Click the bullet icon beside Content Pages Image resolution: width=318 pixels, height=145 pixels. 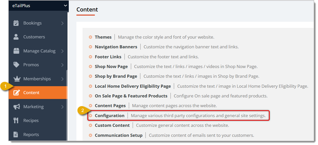pyautogui.click(x=90, y=106)
